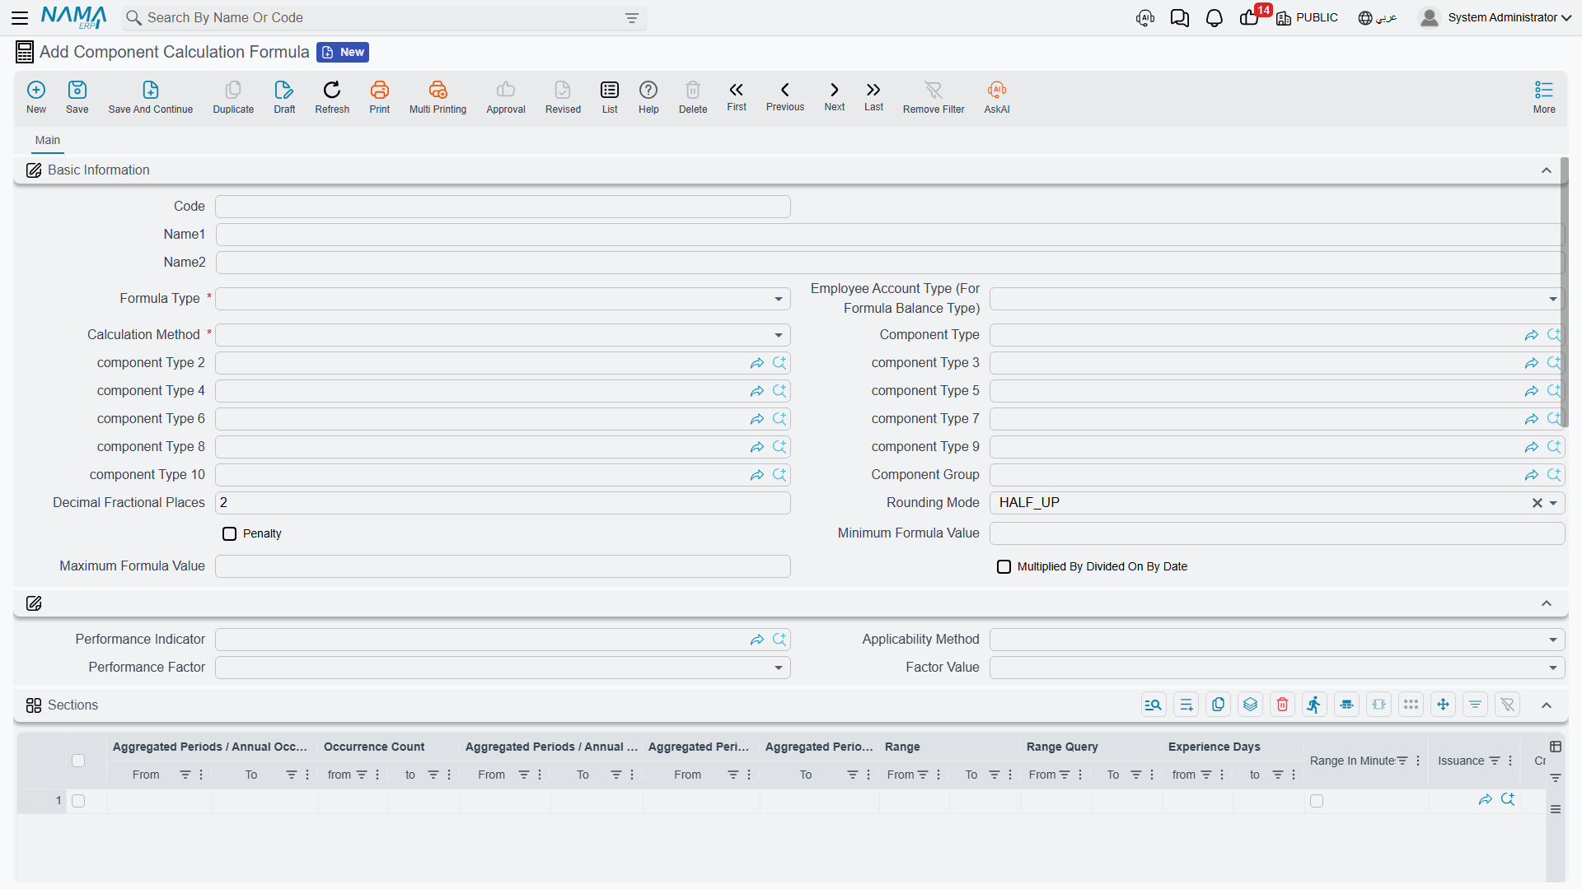
Task: Open approvals thumbs-up with badge 14
Action: [1251, 17]
